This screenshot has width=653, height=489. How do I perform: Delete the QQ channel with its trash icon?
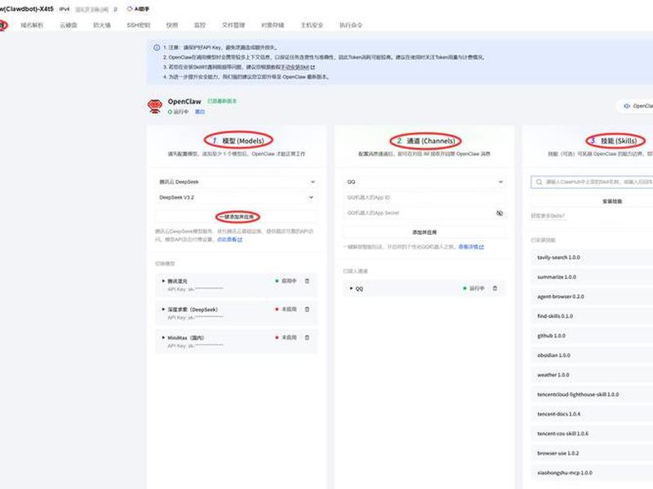coord(495,289)
